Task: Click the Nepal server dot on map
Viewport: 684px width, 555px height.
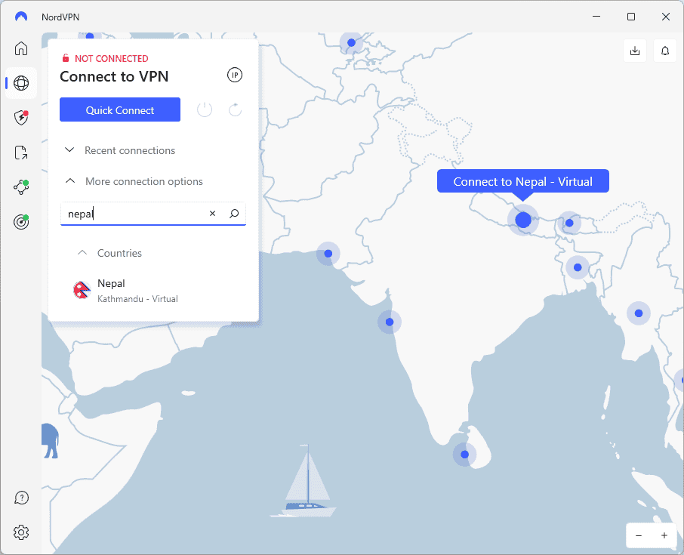Action: (523, 220)
